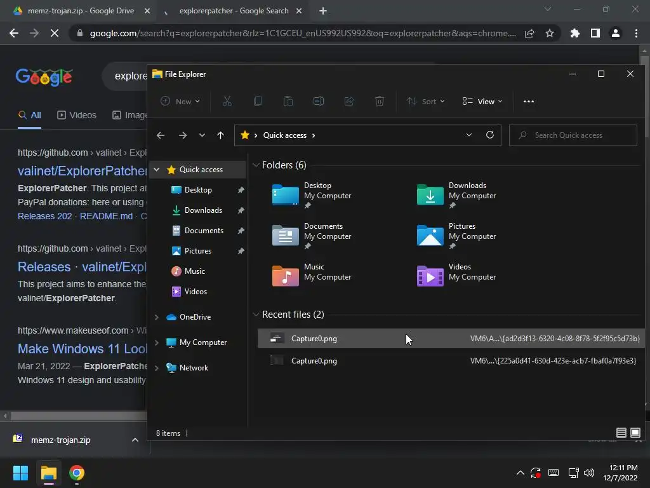This screenshot has height=488, width=650.
Task: Click the Google holiday logo
Action: coord(44,77)
